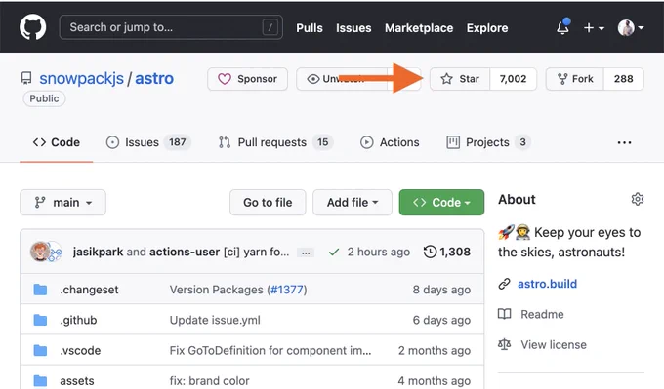Click the license scales icon

(505, 344)
